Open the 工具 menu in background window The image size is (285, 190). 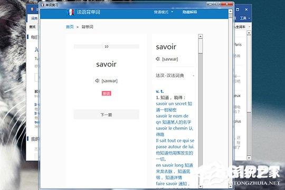(x=245, y=18)
